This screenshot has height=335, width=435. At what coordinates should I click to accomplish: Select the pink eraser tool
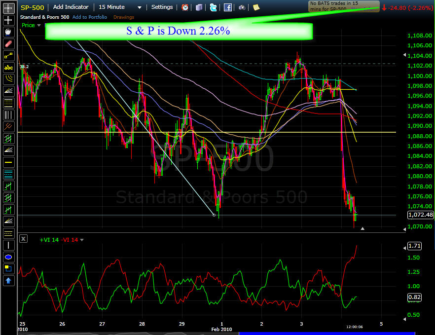tap(8, 44)
